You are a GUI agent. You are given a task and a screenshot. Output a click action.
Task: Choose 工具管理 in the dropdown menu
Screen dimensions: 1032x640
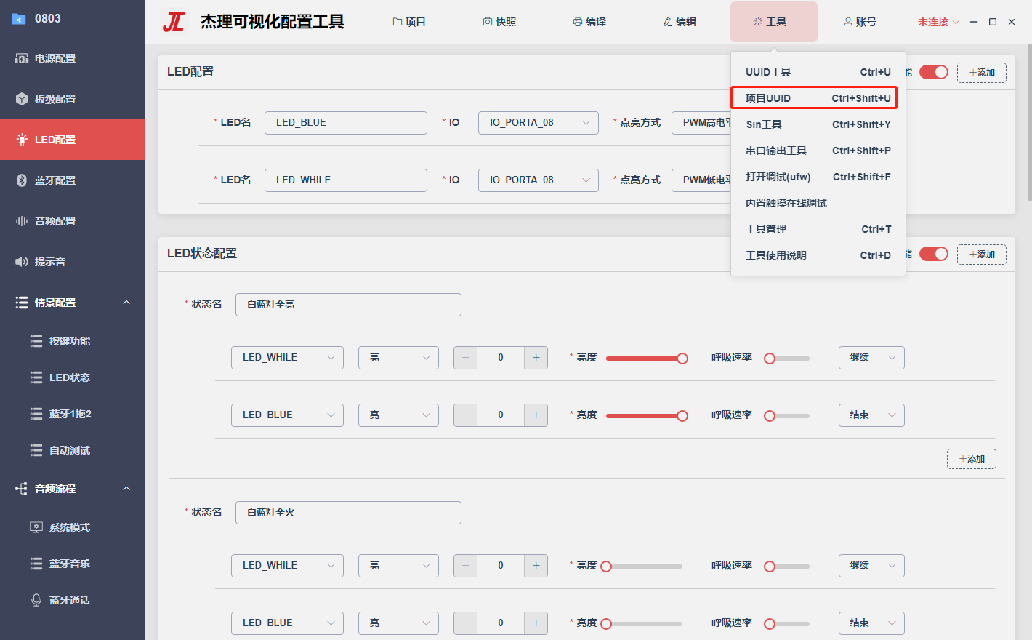818,229
